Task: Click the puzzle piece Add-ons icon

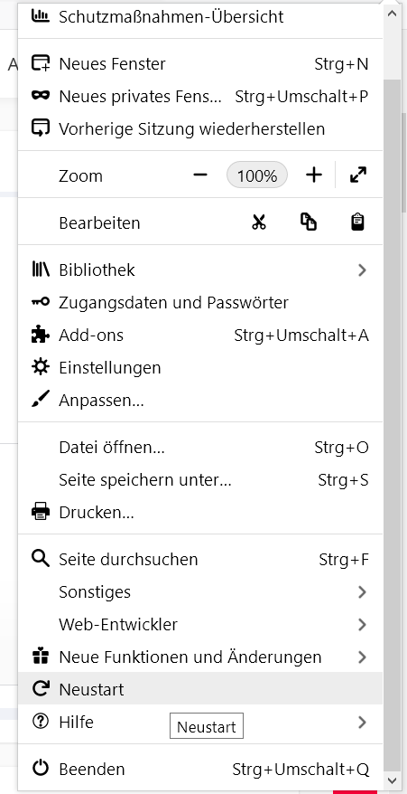Action: click(x=41, y=335)
